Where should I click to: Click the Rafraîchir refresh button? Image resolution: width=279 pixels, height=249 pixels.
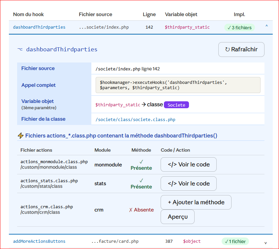pyautogui.click(x=241, y=49)
